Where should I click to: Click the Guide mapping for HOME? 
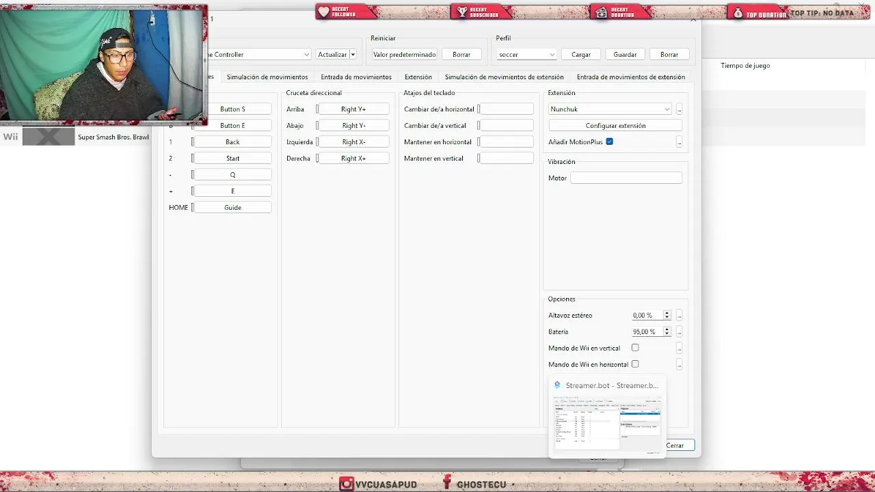click(232, 208)
